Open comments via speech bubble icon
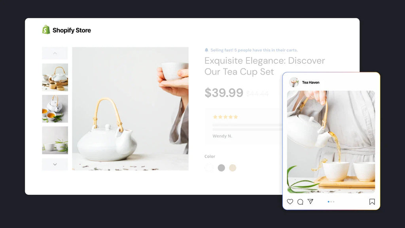Viewport: 405px width, 228px height. 300,201
